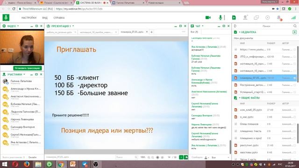The image size is (299, 168).
Task: Start recording with the circular record icon
Action: pyautogui.click(x=268, y=18)
